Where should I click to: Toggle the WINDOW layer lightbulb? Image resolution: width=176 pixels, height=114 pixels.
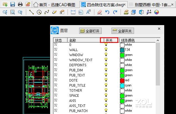tap(106, 54)
